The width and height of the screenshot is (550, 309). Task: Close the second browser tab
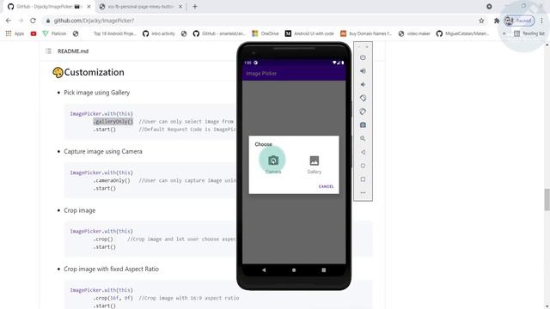180,6
